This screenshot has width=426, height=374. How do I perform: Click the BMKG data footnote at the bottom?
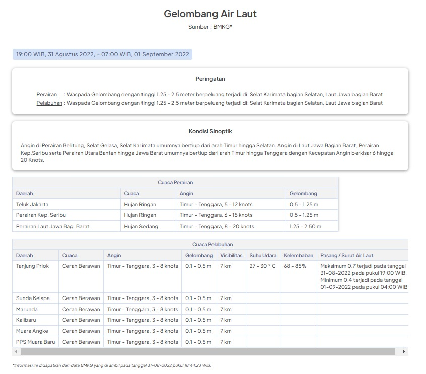click(112, 365)
